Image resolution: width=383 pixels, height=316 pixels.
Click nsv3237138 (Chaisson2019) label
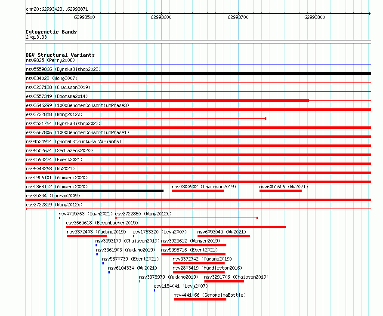click(58, 87)
